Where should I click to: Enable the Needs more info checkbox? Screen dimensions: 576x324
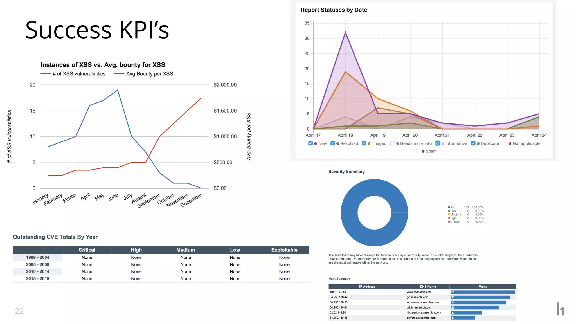(x=393, y=143)
